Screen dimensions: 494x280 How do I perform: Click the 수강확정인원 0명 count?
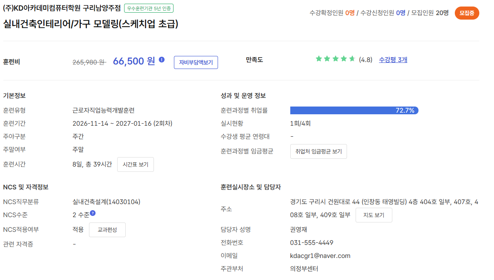(x=332, y=13)
